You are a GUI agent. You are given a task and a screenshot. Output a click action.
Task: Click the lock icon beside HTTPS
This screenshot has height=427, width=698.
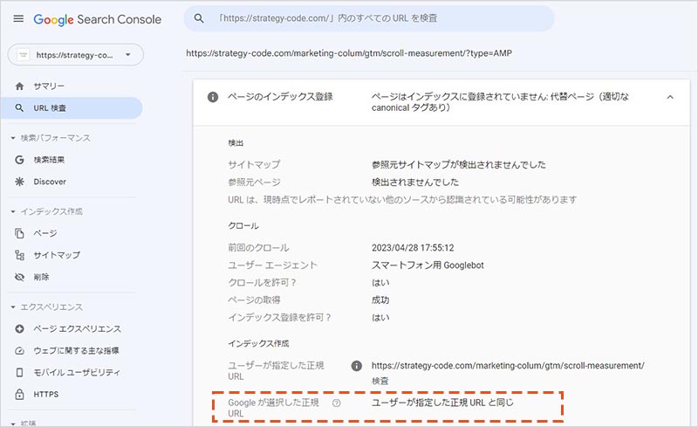tap(20, 394)
